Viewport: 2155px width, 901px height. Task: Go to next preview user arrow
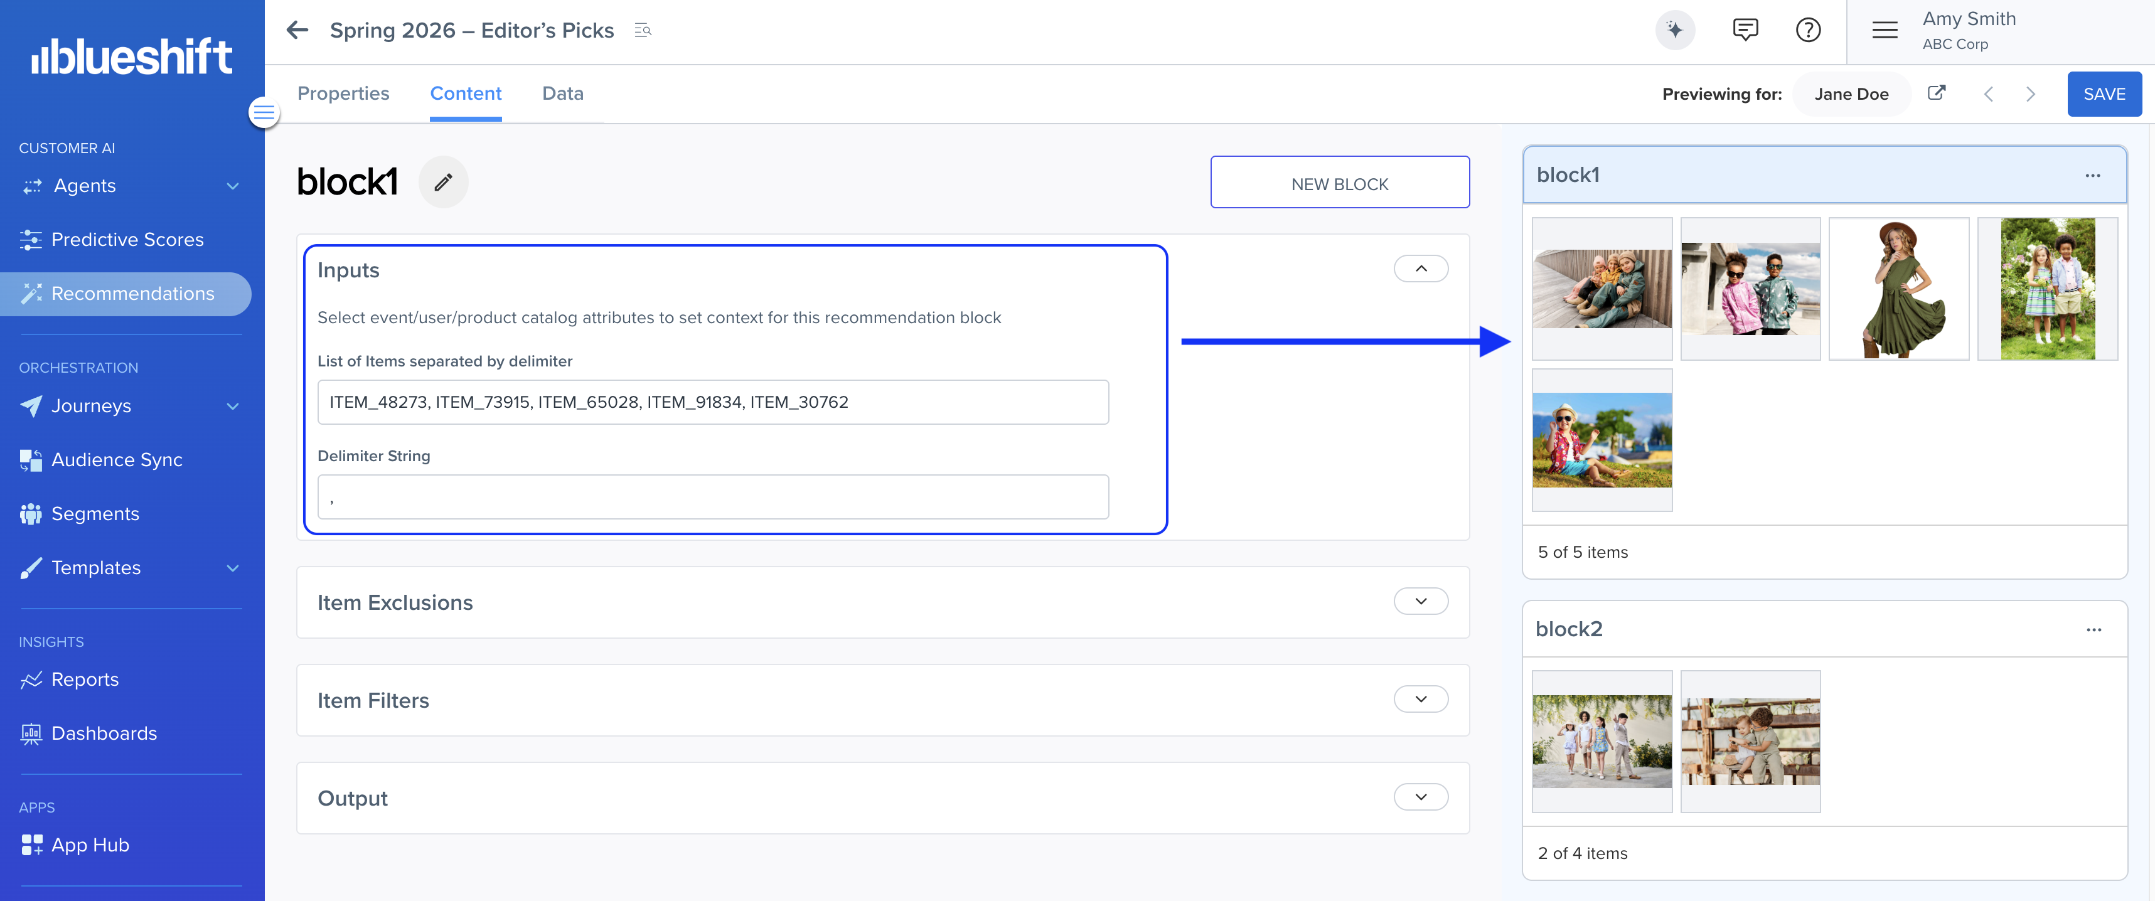pos(2030,93)
